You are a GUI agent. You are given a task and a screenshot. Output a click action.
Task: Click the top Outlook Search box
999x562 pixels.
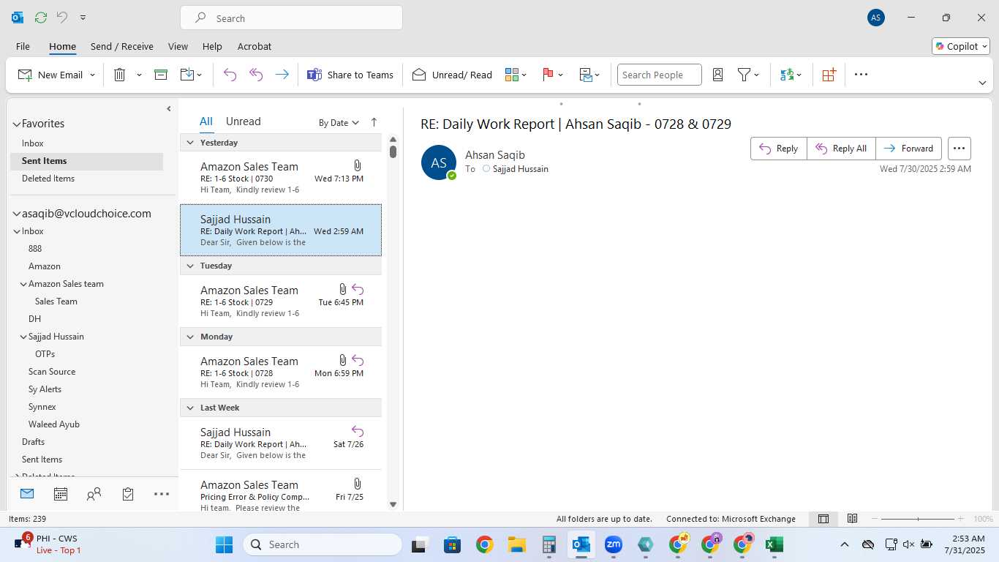[291, 18]
